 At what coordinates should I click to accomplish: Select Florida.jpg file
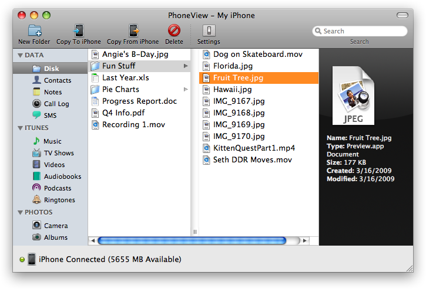pos(259,66)
